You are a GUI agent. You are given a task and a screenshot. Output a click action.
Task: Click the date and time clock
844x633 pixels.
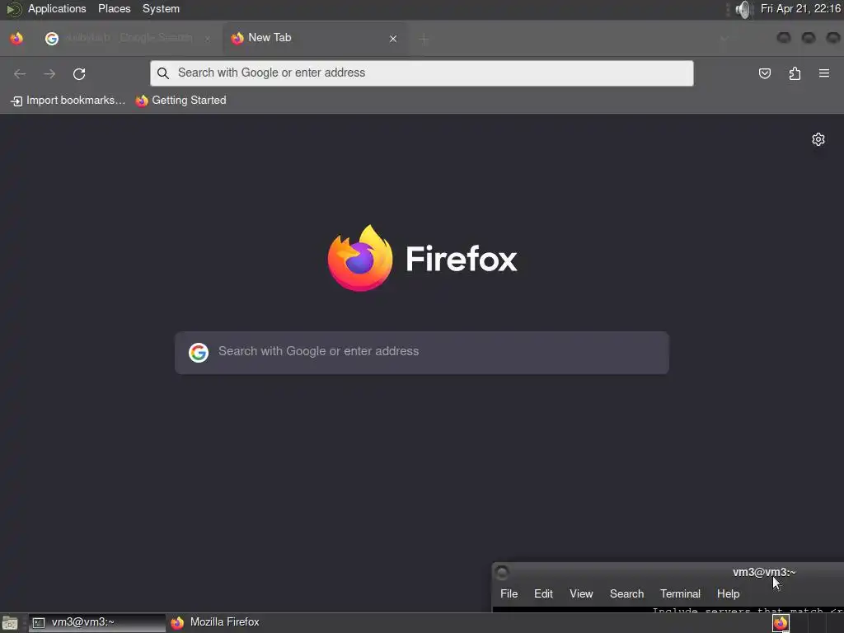[800, 9]
